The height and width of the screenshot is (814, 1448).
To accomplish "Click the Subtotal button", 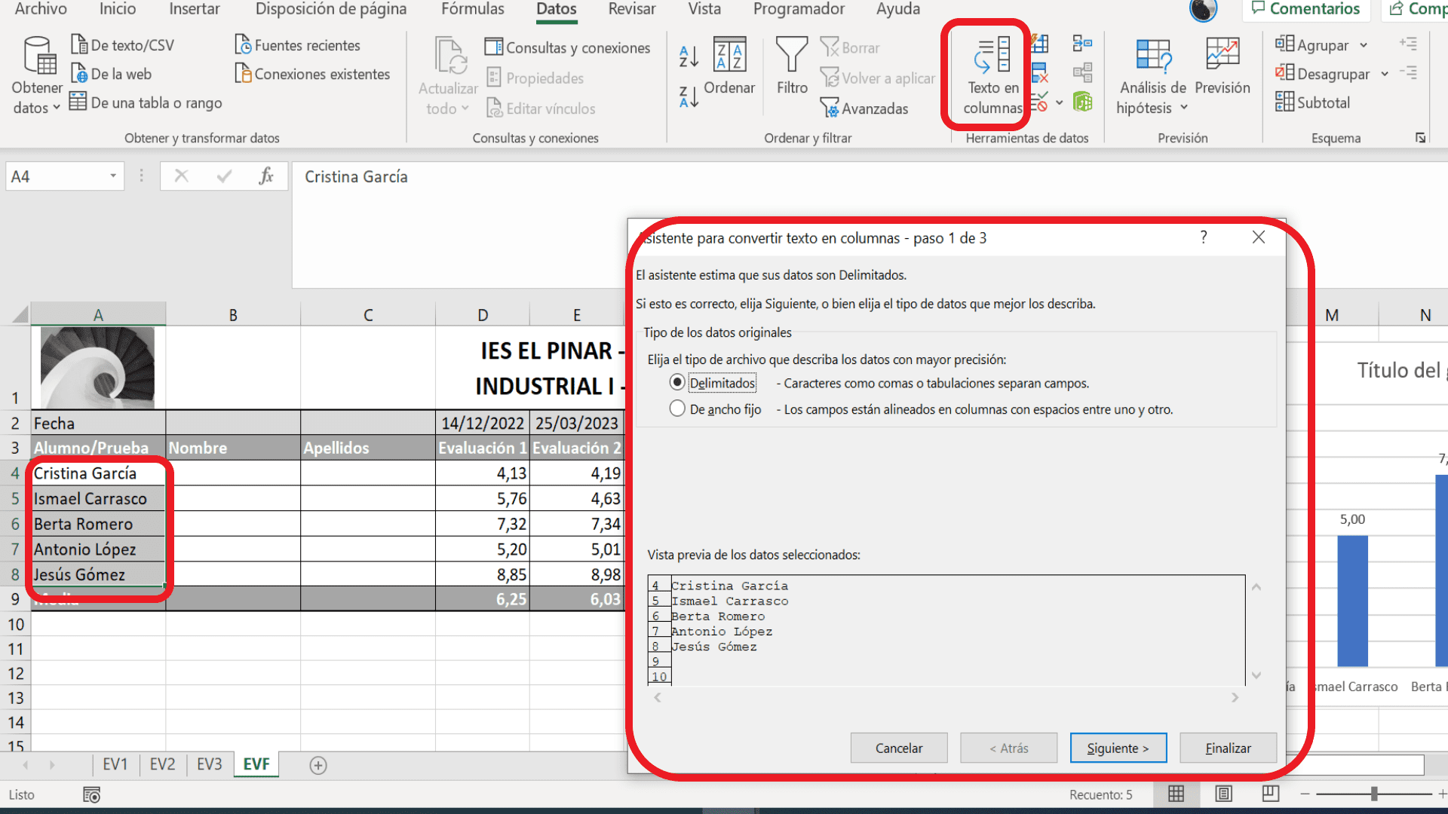I will tap(1313, 103).
